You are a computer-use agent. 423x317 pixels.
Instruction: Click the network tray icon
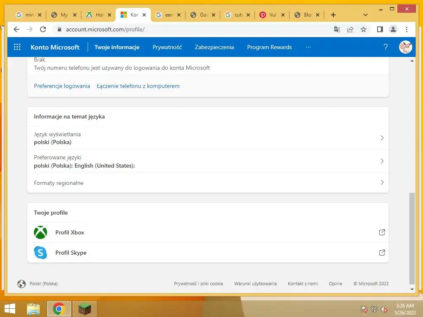point(374,309)
